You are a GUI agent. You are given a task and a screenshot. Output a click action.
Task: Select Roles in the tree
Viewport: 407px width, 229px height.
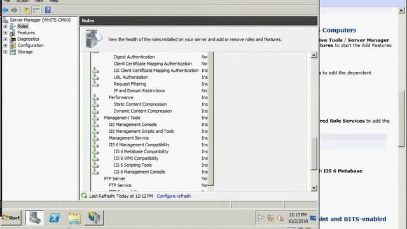pyautogui.click(x=23, y=26)
